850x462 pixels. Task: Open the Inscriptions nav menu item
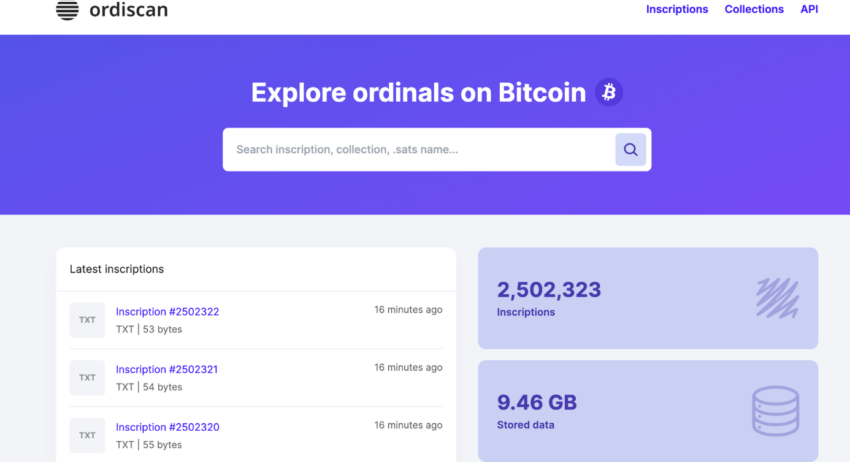pyautogui.click(x=677, y=9)
